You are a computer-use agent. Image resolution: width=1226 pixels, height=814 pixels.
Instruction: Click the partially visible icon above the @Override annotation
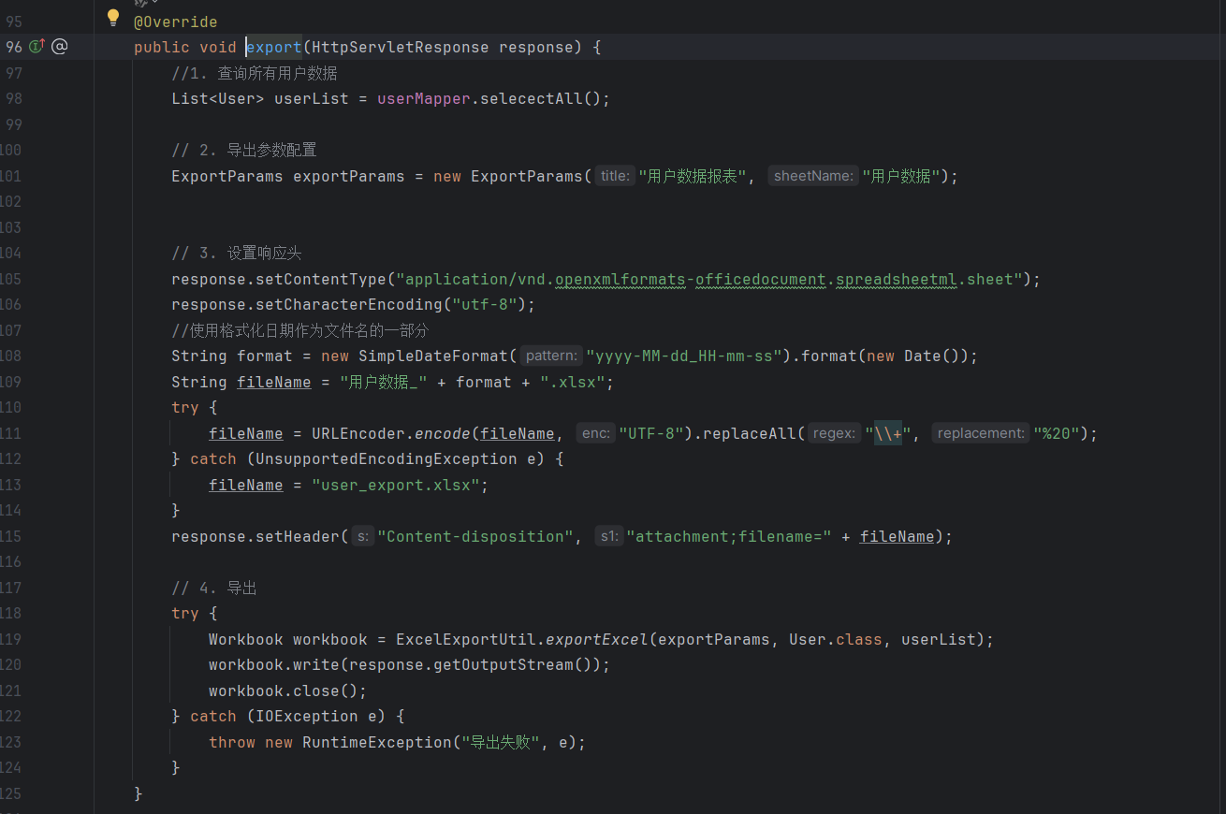click(x=140, y=3)
